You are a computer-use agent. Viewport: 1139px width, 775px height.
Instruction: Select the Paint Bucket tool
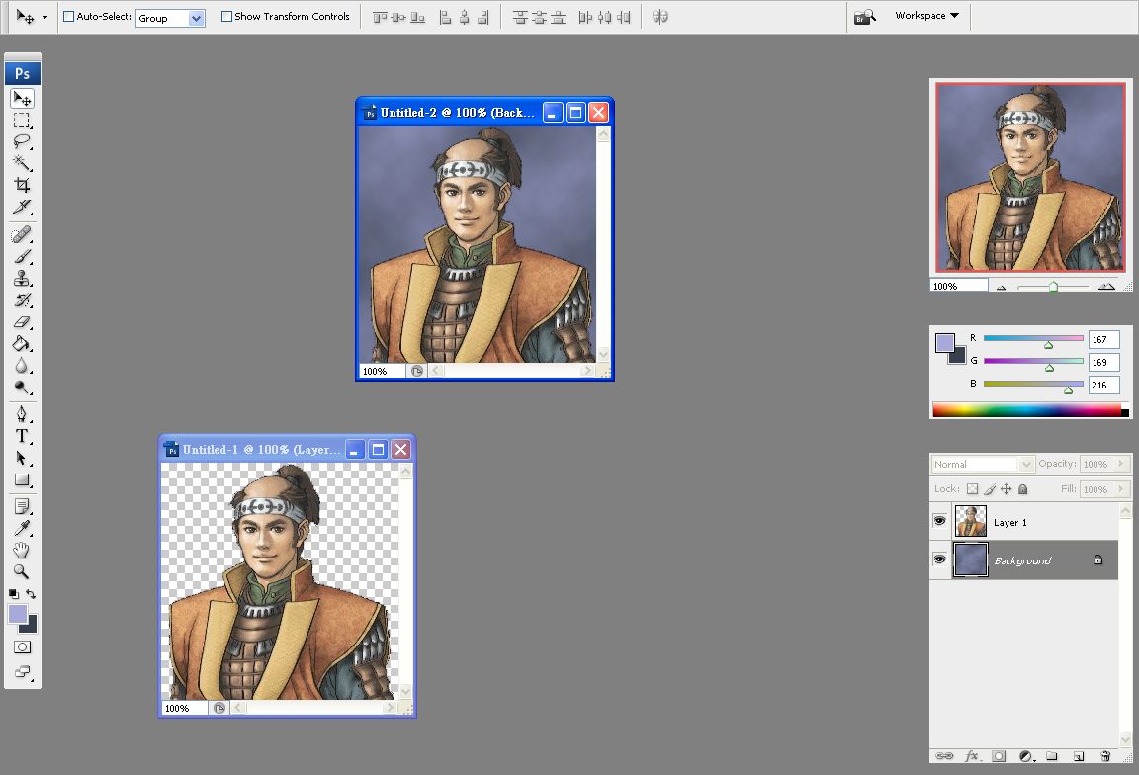[22, 344]
